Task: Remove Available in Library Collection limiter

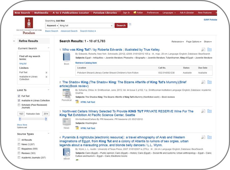Action: pos(46,77)
